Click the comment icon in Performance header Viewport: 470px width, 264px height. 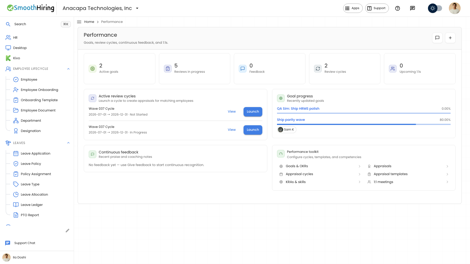point(437,38)
